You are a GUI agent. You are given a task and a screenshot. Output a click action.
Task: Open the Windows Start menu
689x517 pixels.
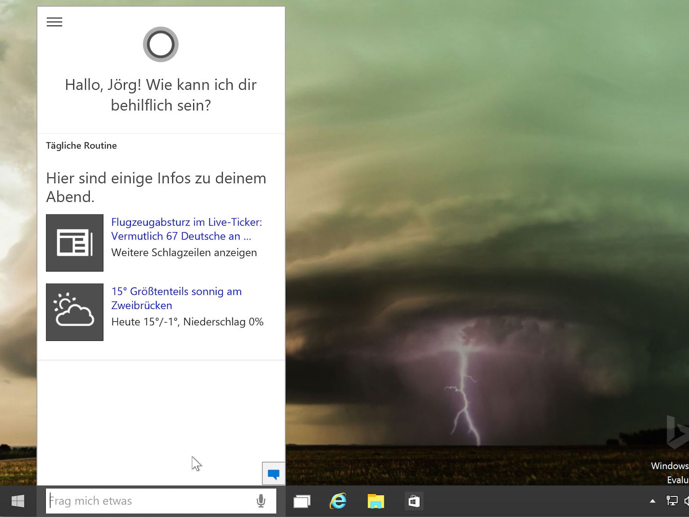click(x=18, y=501)
